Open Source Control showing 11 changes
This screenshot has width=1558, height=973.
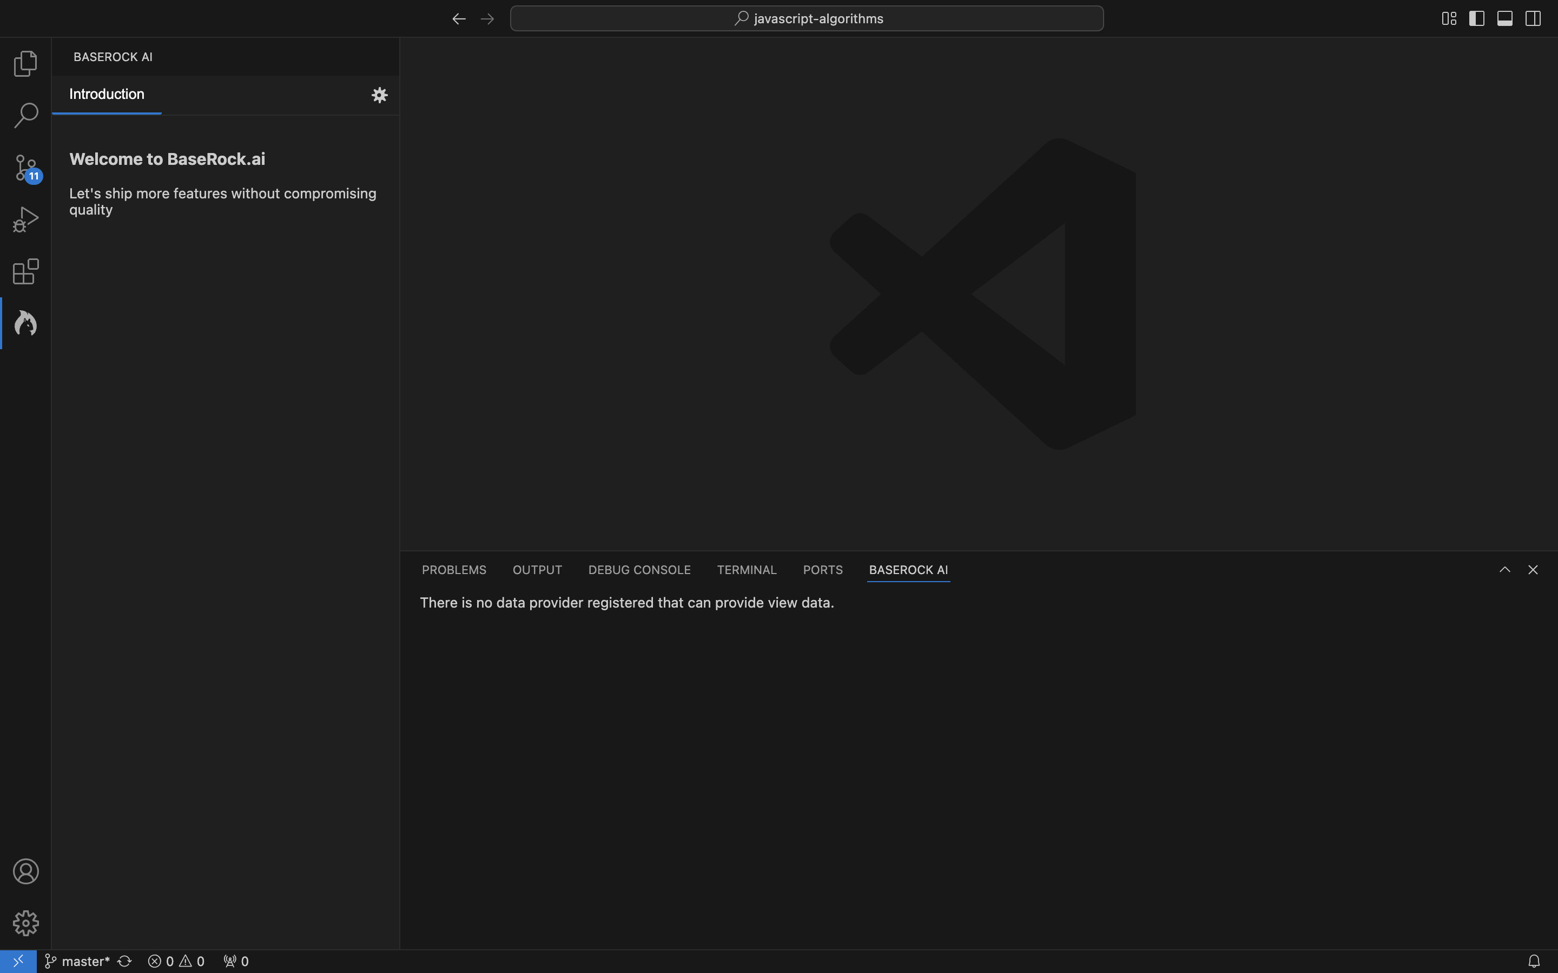click(x=26, y=166)
